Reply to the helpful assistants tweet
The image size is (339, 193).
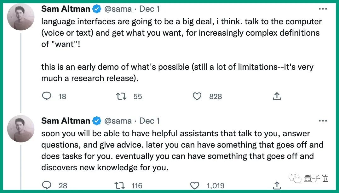(x=47, y=185)
